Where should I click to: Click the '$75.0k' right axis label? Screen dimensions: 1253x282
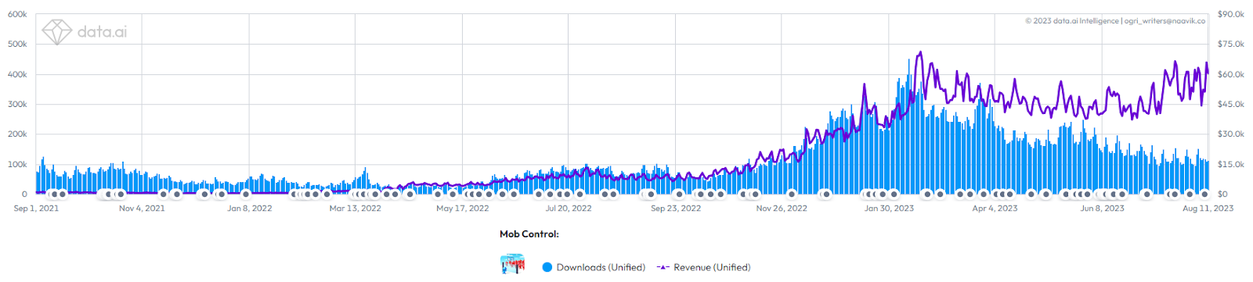[x=1231, y=45]
